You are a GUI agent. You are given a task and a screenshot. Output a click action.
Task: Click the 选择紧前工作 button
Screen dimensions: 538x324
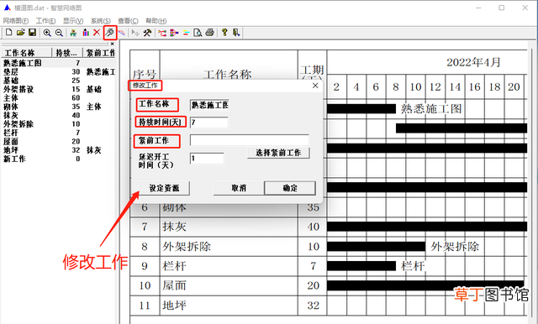278,153
